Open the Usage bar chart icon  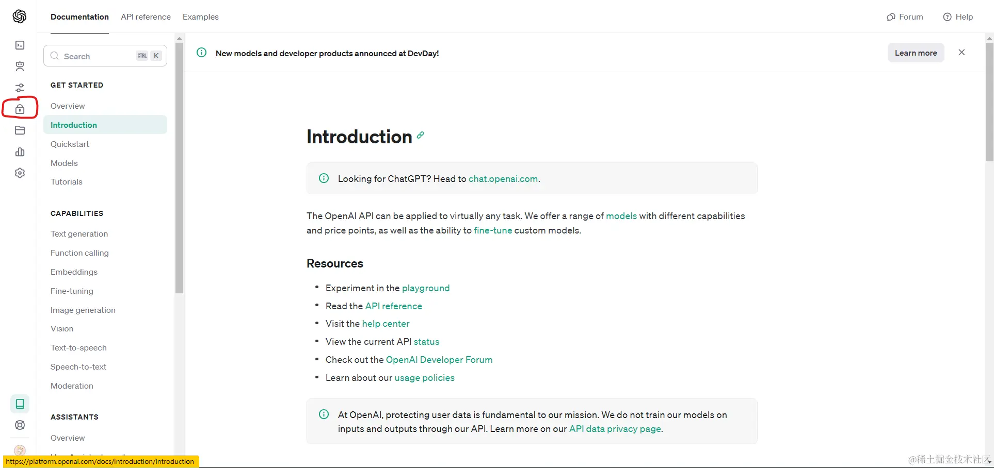coord(20,152)
